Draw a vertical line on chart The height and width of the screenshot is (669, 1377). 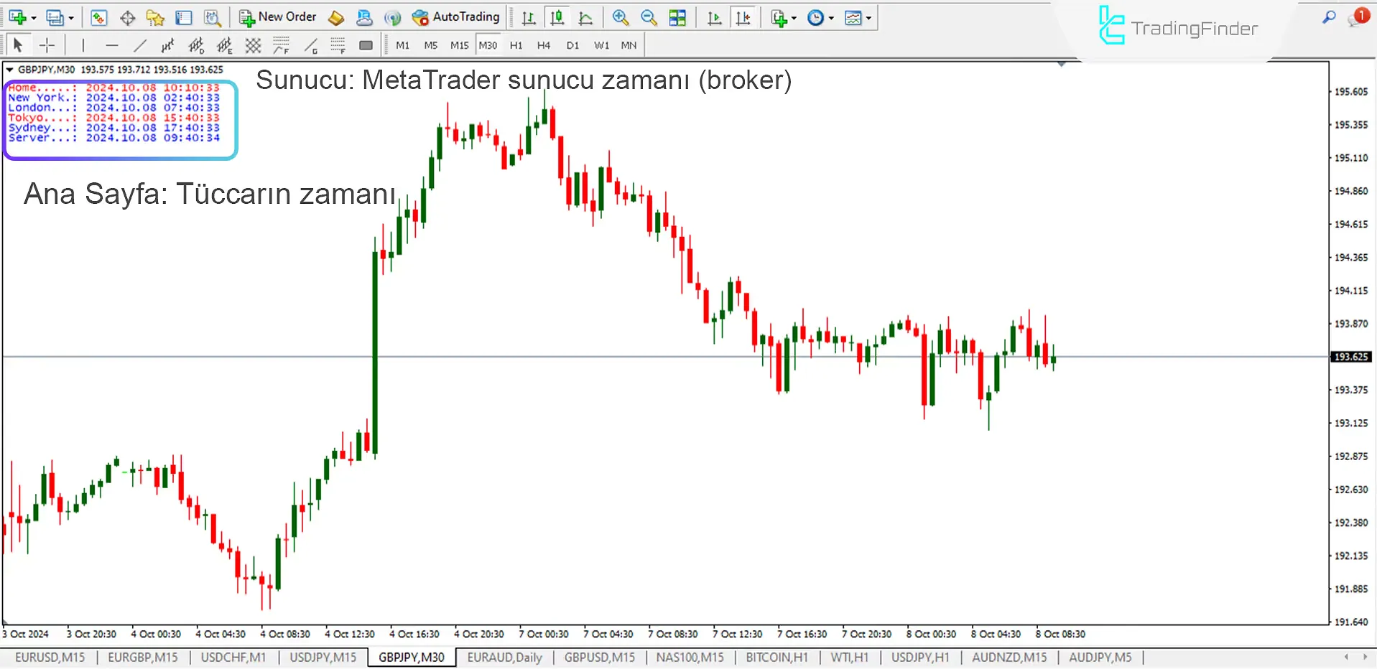point(83,46)
